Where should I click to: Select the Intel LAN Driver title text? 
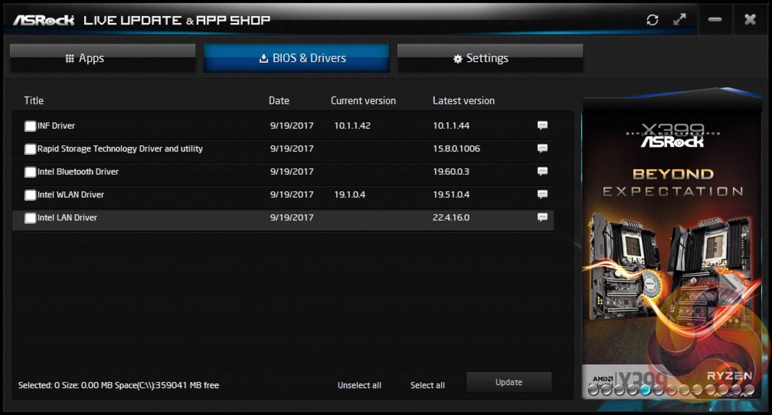67,217
